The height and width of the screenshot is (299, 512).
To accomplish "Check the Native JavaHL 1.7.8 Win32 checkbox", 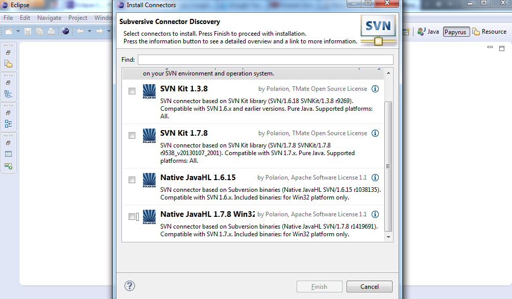I will 132,216.
